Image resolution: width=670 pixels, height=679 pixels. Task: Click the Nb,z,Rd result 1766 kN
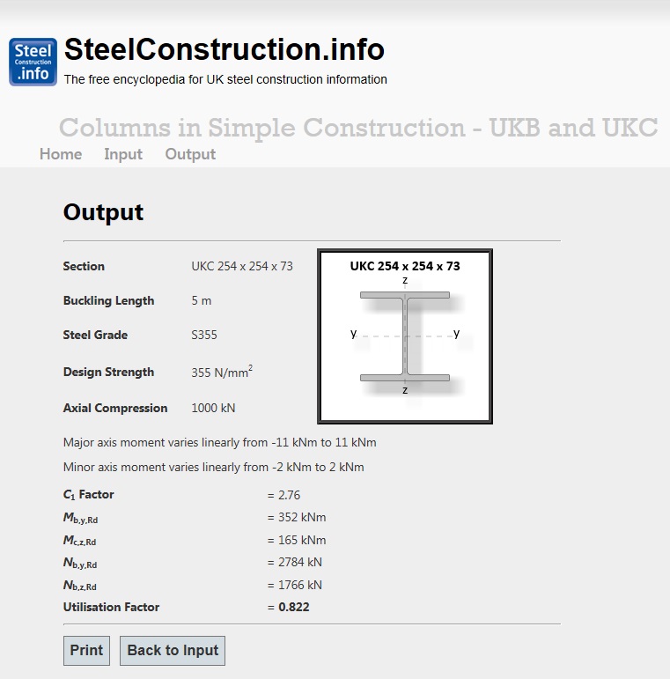tap(294, 585)
